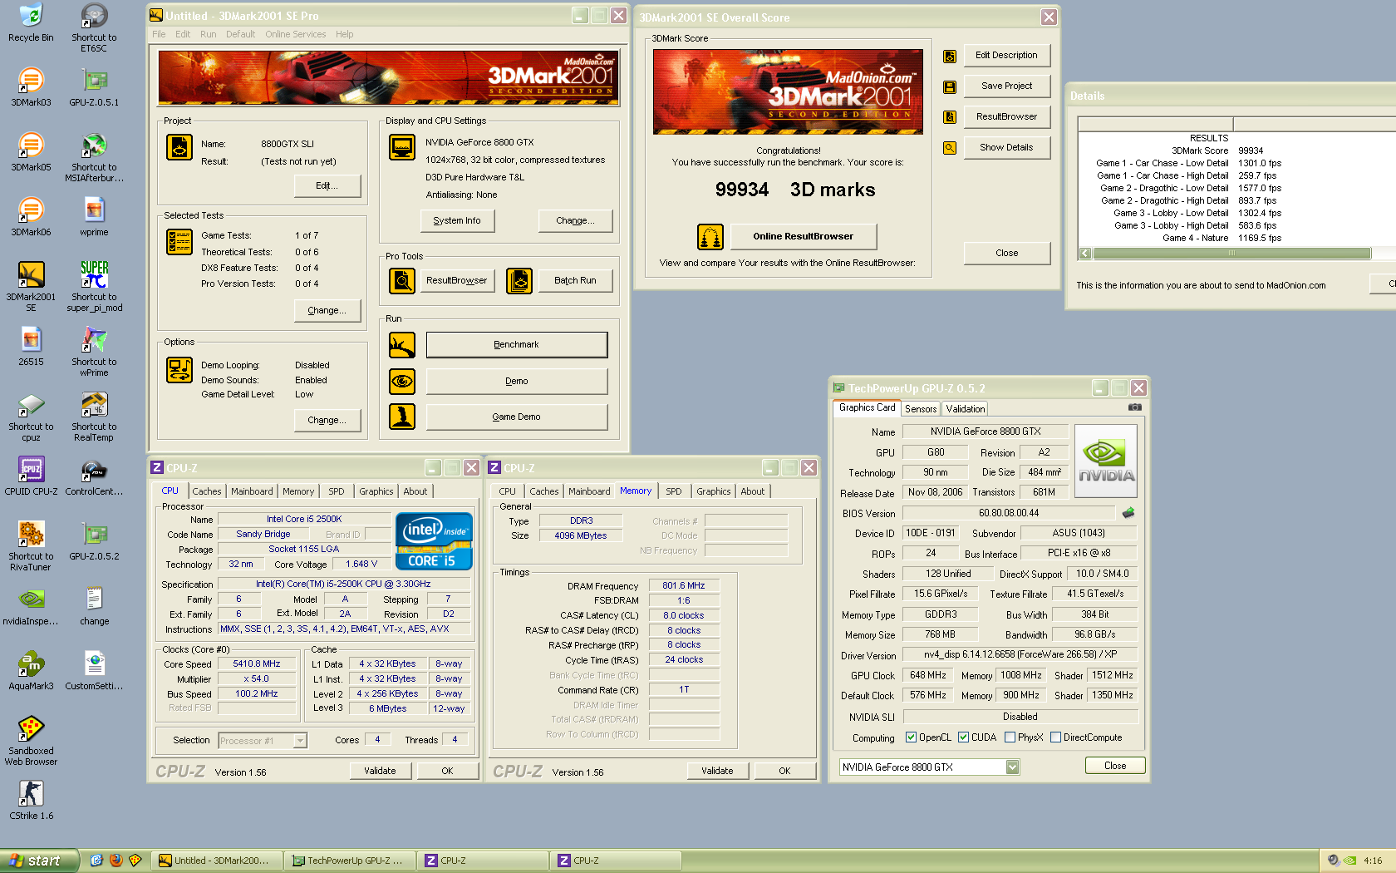Image resolution: width=1396 pixels, height=873 pixels.
Task: Toggle the DirectCompute checkbox in GPU-Z
Action: click(x=1055, y=737)
